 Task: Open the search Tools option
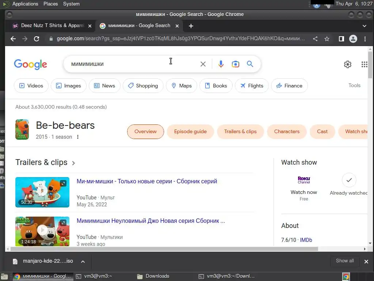pyautogui.click(x=354, y=85)
